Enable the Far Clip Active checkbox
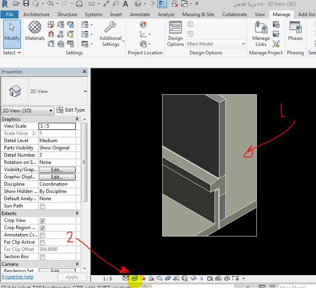The width and height of the screenshot is (316, 288). pos(42,242)
